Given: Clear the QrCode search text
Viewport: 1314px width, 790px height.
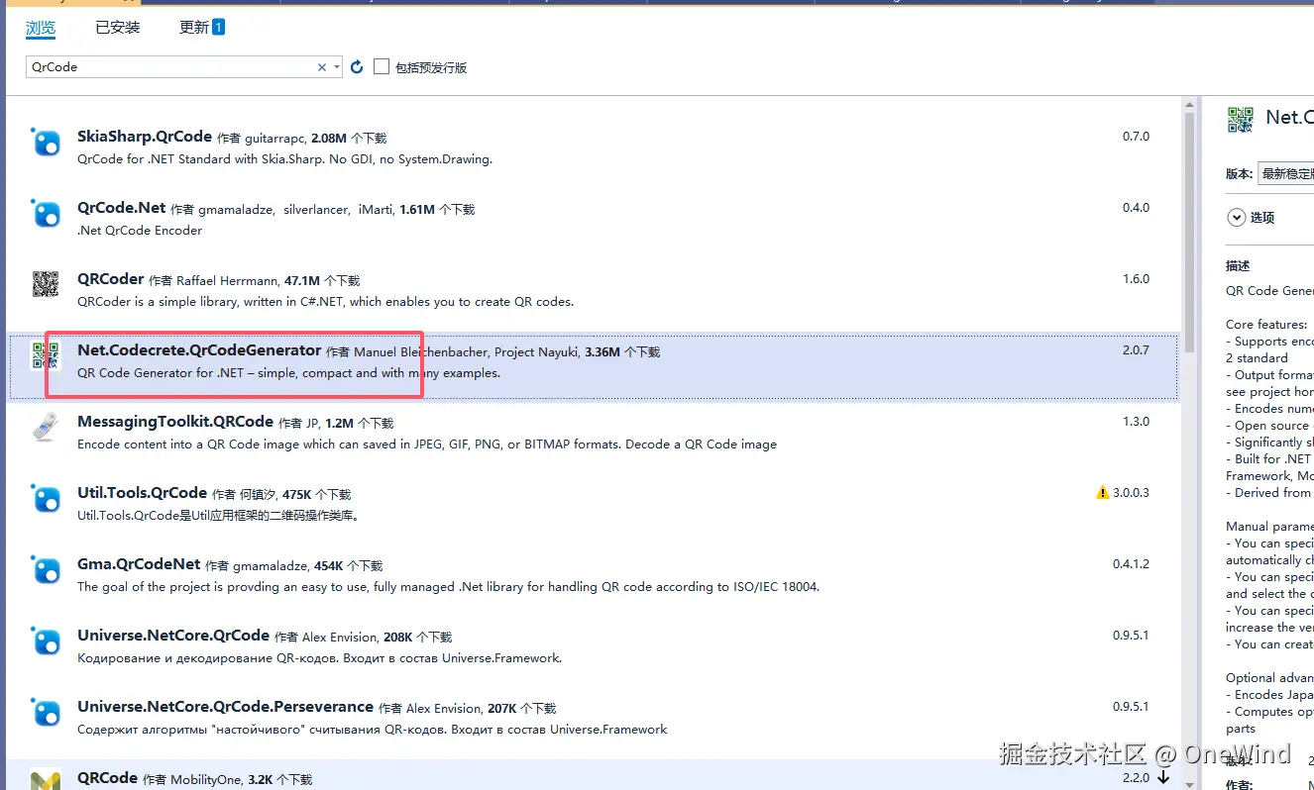Looking at the screenshot, I should [x=321, y=67].
